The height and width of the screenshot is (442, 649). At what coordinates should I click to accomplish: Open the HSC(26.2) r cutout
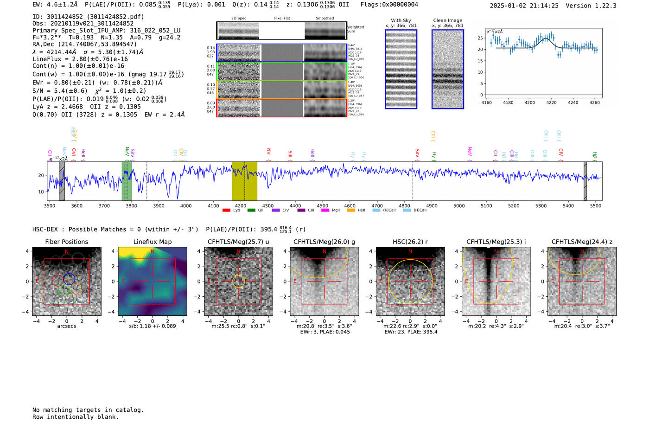[x=410, y=282]
